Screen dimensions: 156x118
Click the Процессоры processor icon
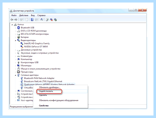point(19,72)
